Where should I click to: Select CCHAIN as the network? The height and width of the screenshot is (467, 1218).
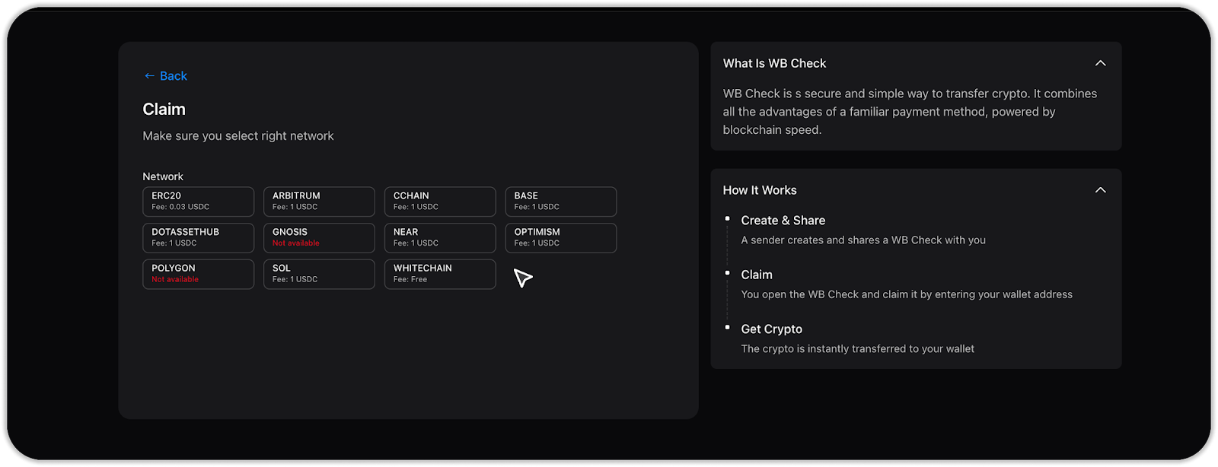click(440, 202)
